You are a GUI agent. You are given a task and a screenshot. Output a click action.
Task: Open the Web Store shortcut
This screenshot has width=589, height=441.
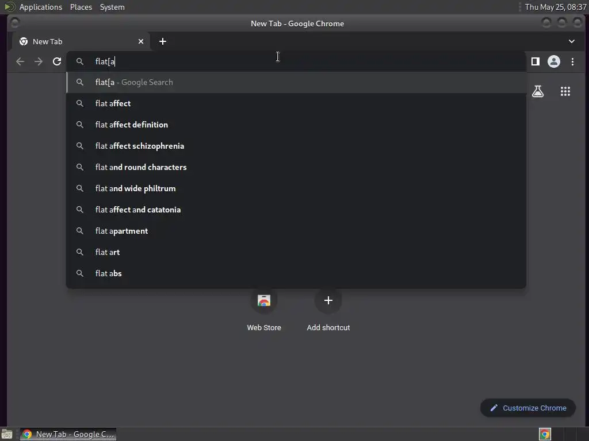tap(264, 311)
